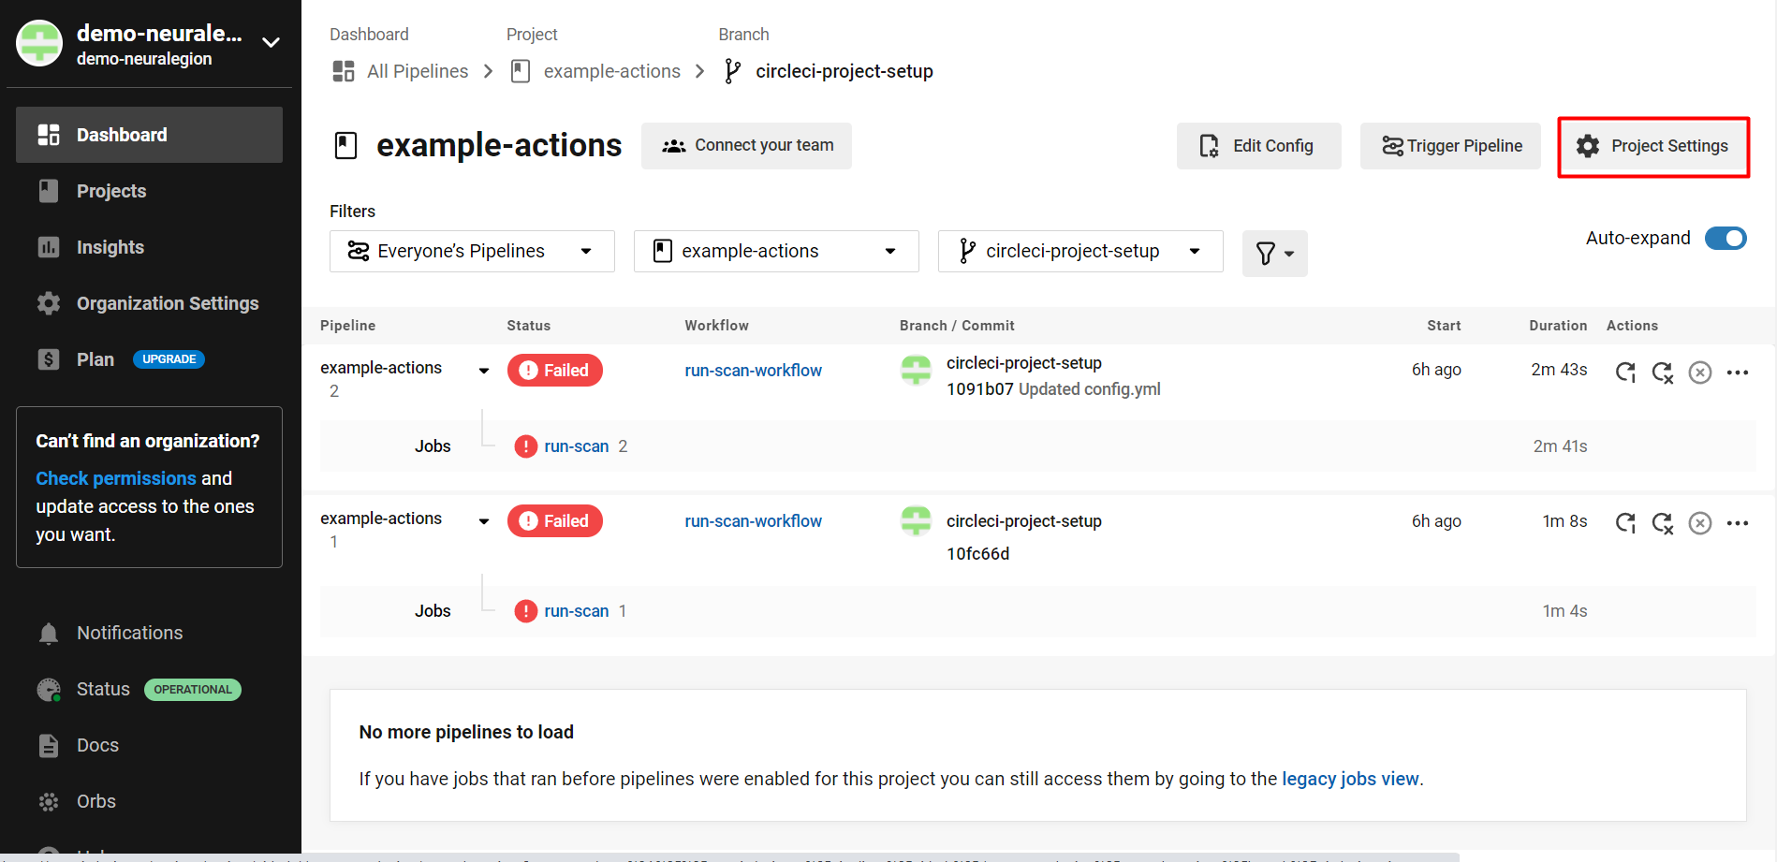The width and height of the screenshot is (1777, 862).
Task: Open more actions menu for pipeline 2
Action: click(x=1738, y=373)
